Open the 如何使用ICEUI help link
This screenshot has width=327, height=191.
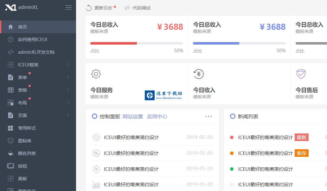[x=32, y=40]
